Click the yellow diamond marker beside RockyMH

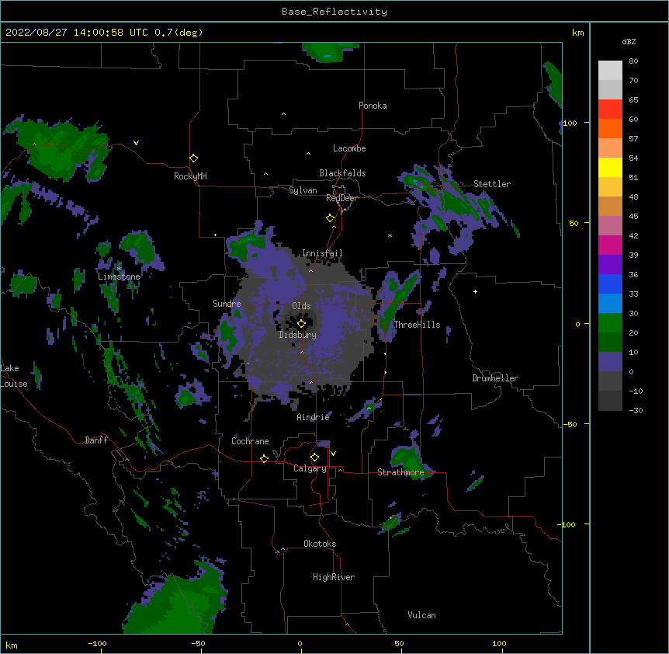pyautogui.click(x=193, y=158)
